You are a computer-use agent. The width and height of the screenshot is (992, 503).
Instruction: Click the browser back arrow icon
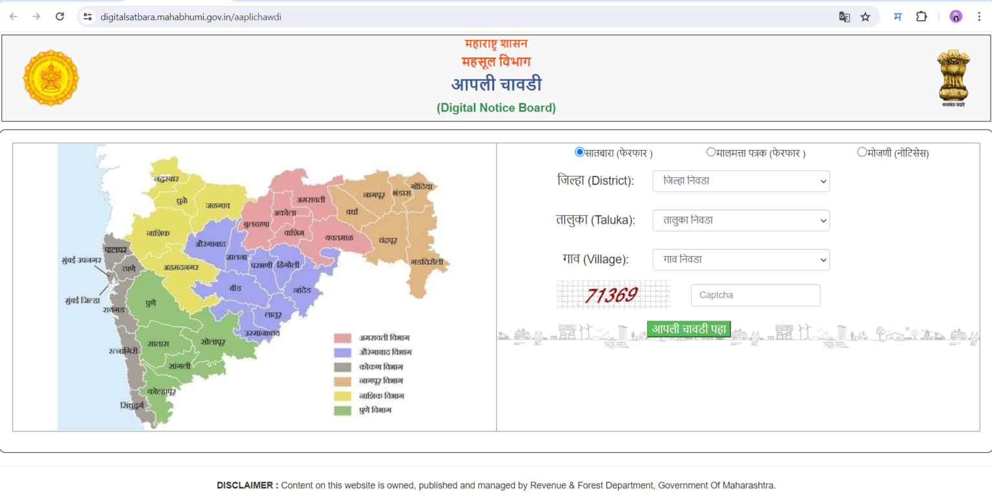pyautogui.click(x=13, y=17)
